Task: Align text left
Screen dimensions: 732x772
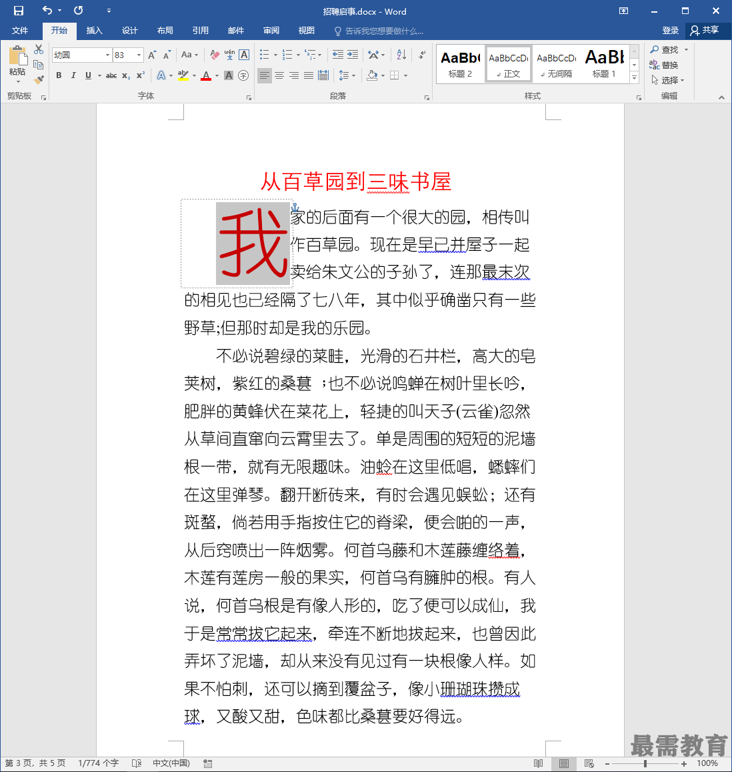Action: 265,75
